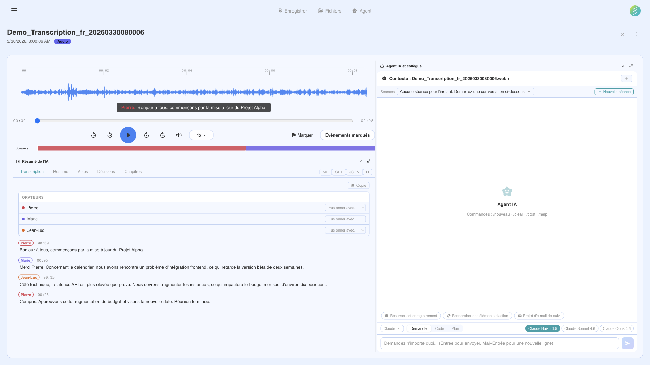Open the hamburger menu top left
Viewport: 650px width, 365px height.
[x=14, y=11]
